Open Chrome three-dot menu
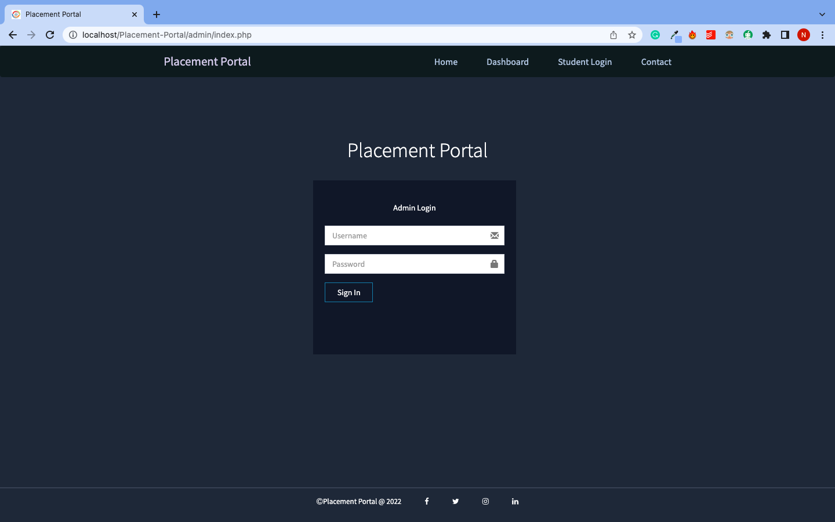The image size is (835, 522). [x=822, y=35]
